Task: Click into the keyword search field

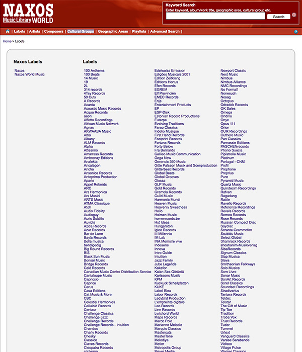Action: click(215, 17)
